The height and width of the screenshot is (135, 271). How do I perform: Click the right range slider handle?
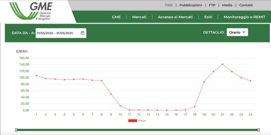258,130
